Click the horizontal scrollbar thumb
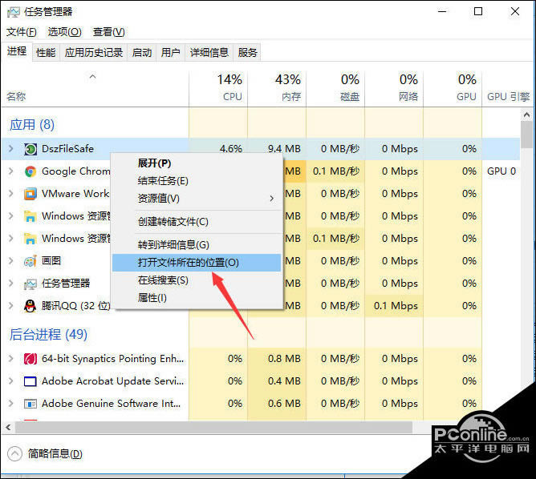 (x=213, y=427)
